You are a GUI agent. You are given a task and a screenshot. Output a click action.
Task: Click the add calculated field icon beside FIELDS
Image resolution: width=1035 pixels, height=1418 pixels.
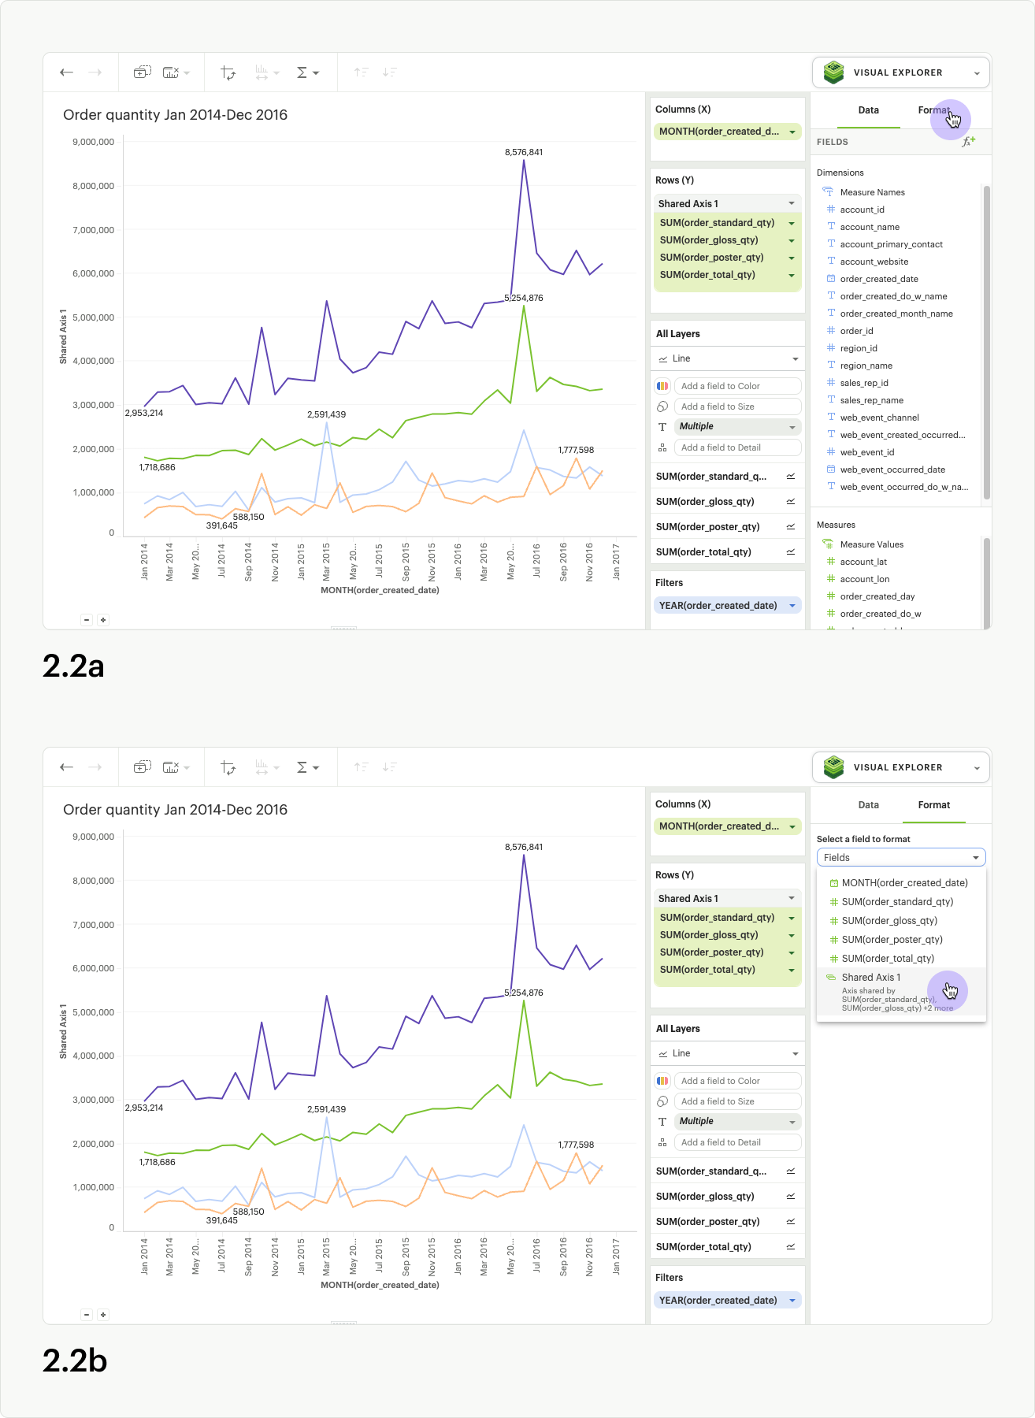click(x=968, y=142)
